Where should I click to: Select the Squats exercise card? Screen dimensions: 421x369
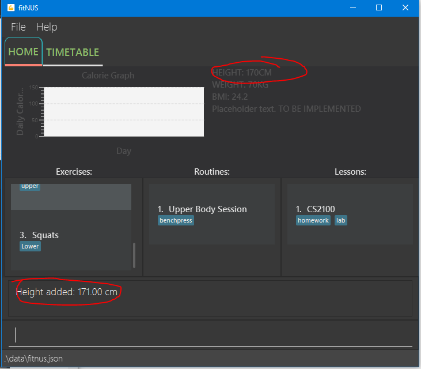coord(71,240)
